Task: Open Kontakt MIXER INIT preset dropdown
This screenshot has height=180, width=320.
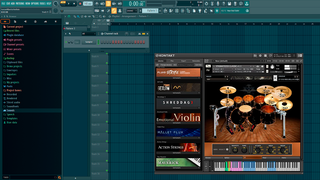Action: (217, 79)
